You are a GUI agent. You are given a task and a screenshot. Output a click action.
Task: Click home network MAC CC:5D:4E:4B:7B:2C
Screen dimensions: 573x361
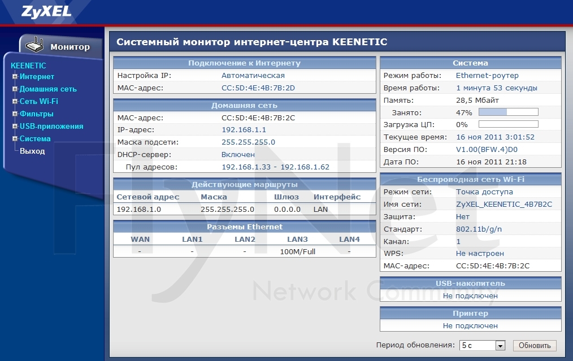258,118
